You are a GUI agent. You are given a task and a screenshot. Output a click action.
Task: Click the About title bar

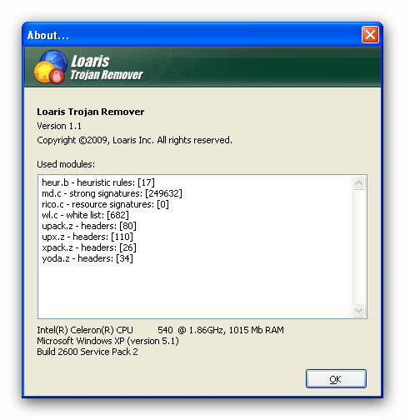tap(192, 35)
